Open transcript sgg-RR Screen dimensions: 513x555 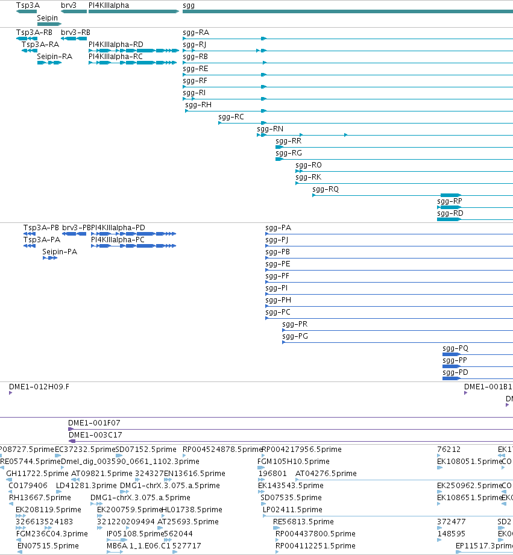289,141
